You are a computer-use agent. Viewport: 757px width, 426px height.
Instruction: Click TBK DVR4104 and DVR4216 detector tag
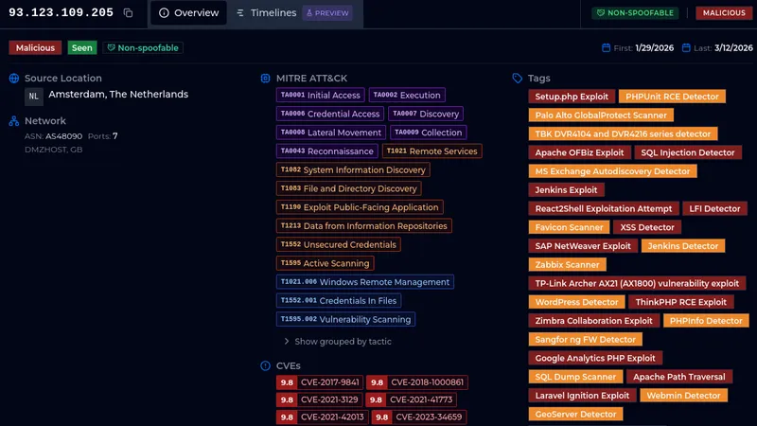623,133
